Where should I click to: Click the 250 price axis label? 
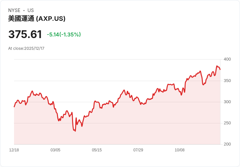(227, 123)
